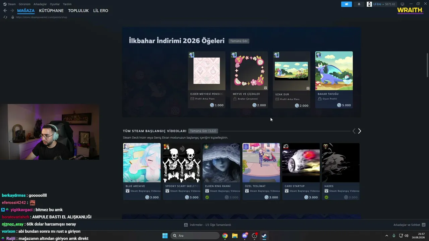429x241 pixels.
Task: Open the notifications bell
Action: pyautogui.click(x=359, y=4)
